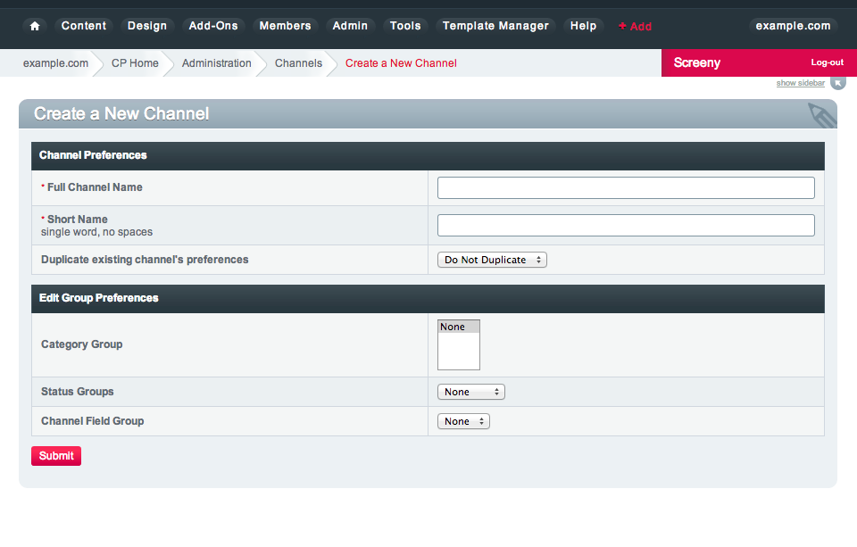Open the Add-Ons menu
This screenshot has width=857, height=547.
(213, 26)
